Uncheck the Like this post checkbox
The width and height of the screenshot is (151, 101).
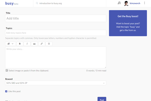[x=6, y=91]
